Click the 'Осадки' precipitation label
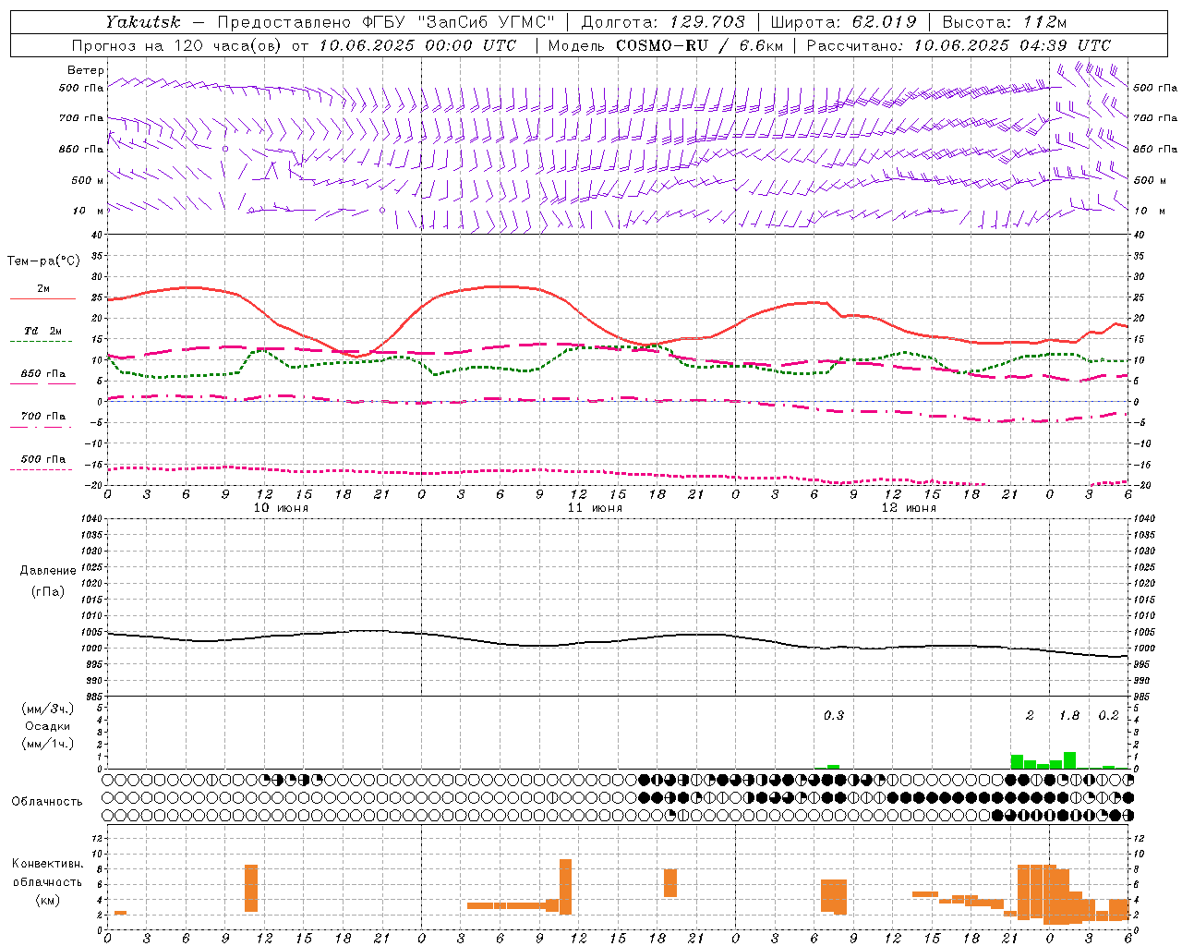The width and height of the screenshot is (1182, 946). coord(47,726)
